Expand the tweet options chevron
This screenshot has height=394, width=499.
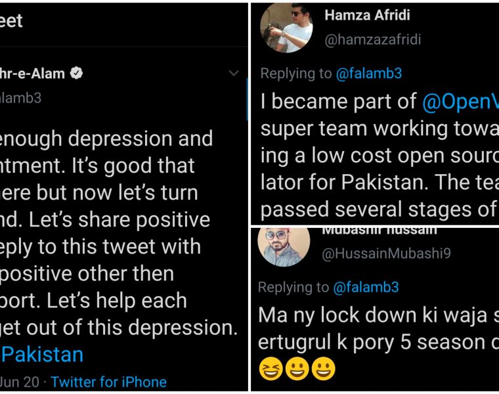coord(234,74)
